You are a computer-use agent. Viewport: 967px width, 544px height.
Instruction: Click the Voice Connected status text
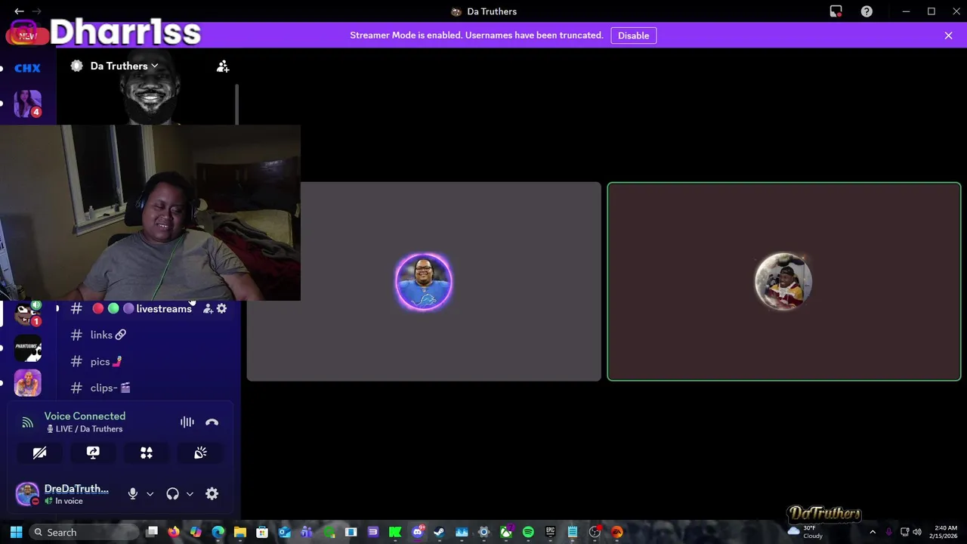point(85,416)
